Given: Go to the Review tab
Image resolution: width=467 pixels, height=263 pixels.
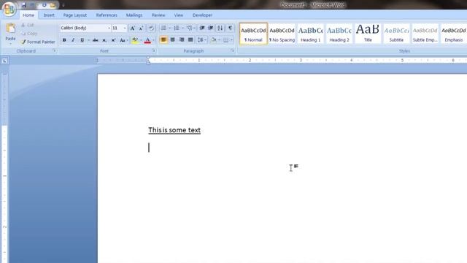Looking at the screenshot, I should click(x=158, y=15).
